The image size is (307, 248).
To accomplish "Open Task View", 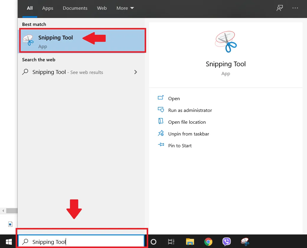I will tap(171, 242).
